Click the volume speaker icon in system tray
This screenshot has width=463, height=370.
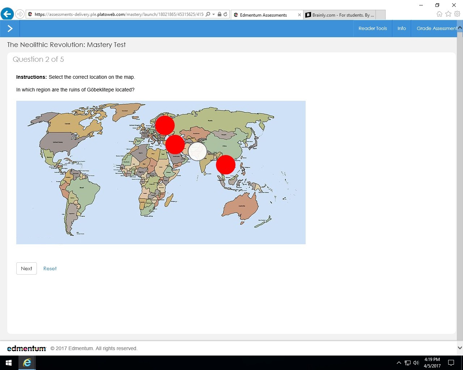tap(416, 363)
